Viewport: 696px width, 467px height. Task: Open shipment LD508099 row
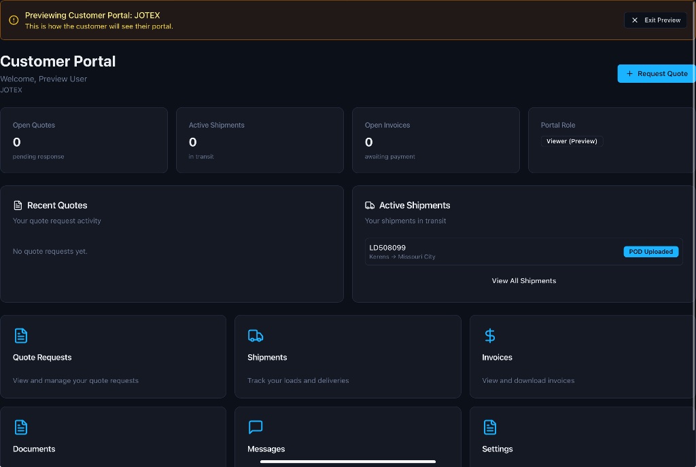524,252
